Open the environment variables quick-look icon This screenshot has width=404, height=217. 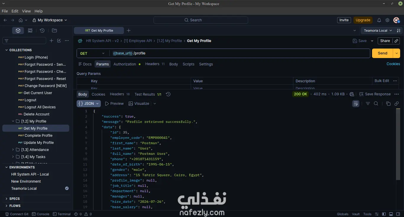click(399, 30)
